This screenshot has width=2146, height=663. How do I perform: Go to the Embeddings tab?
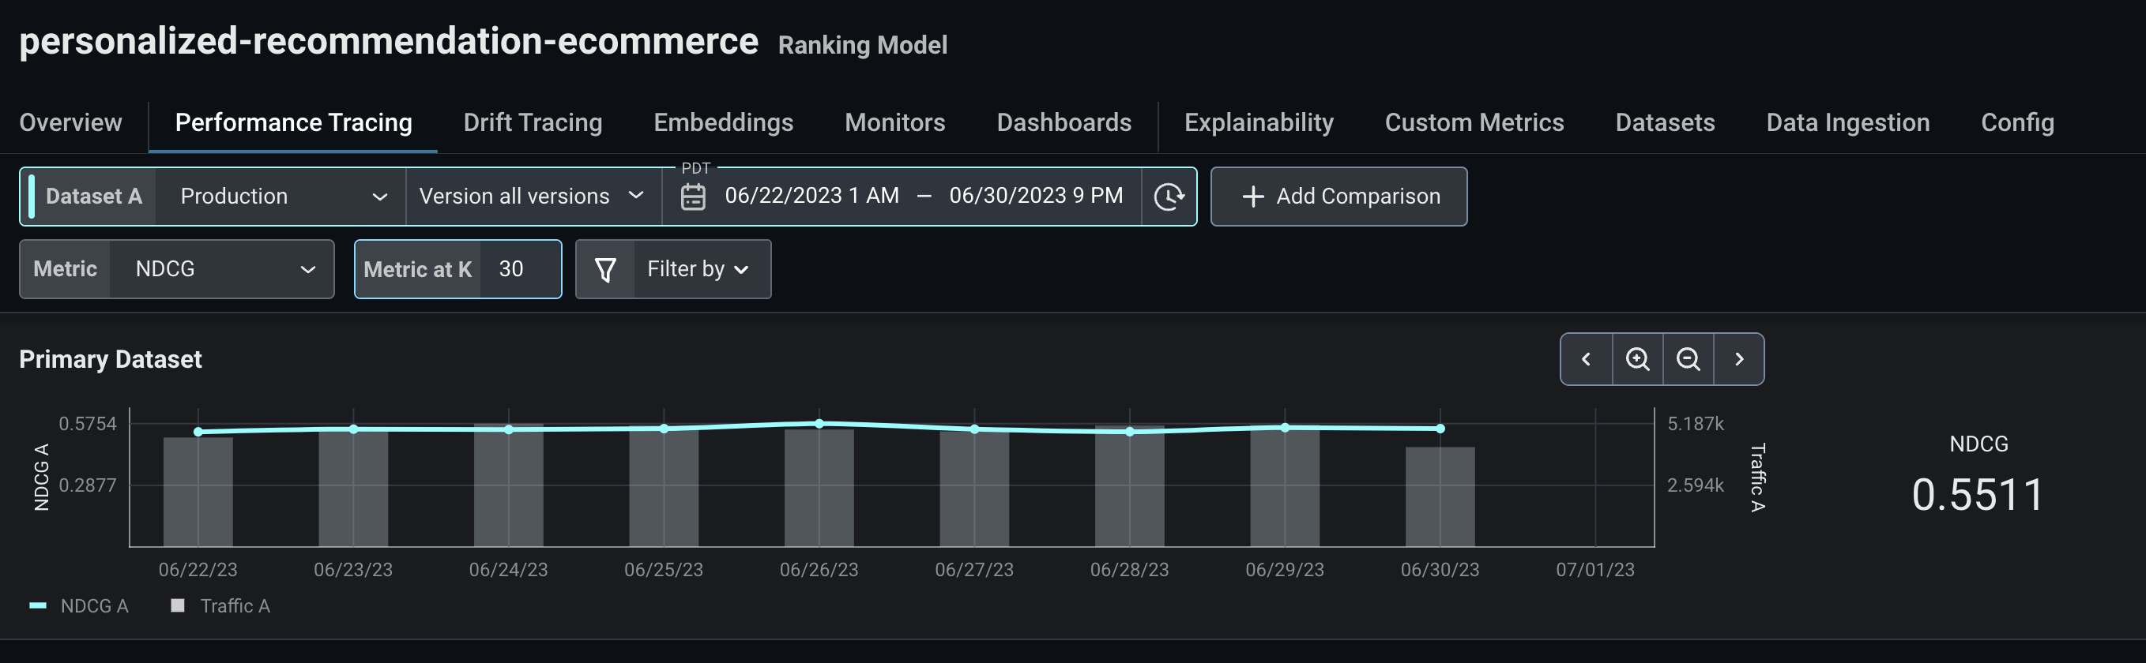[723, 123]
